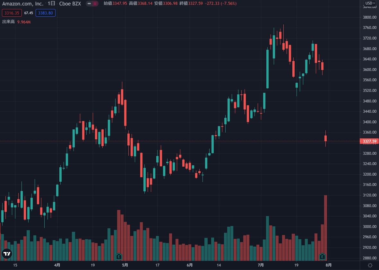Click the 出来高 volume indicator label
This screenshot has height=270, width=379.
[8, 22]
